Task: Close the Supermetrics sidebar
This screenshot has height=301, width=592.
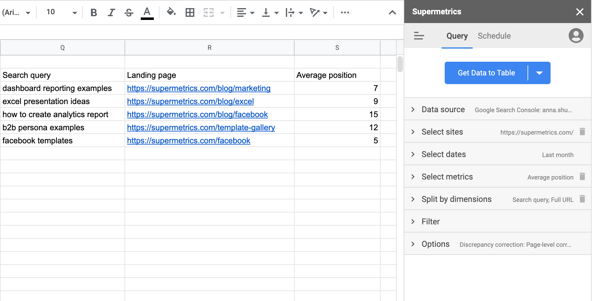Action: [580, 12]
